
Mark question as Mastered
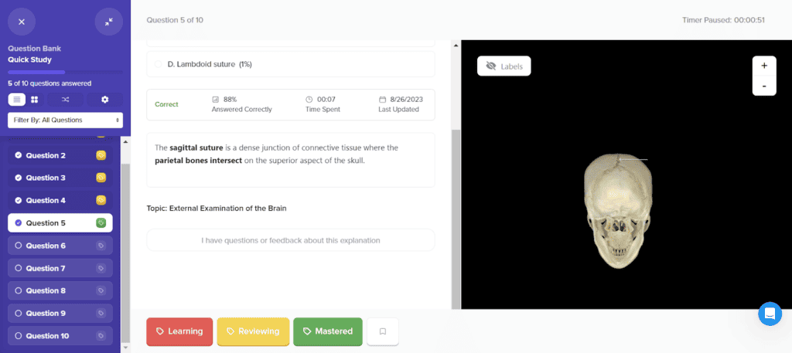click(x=327, y=331)
